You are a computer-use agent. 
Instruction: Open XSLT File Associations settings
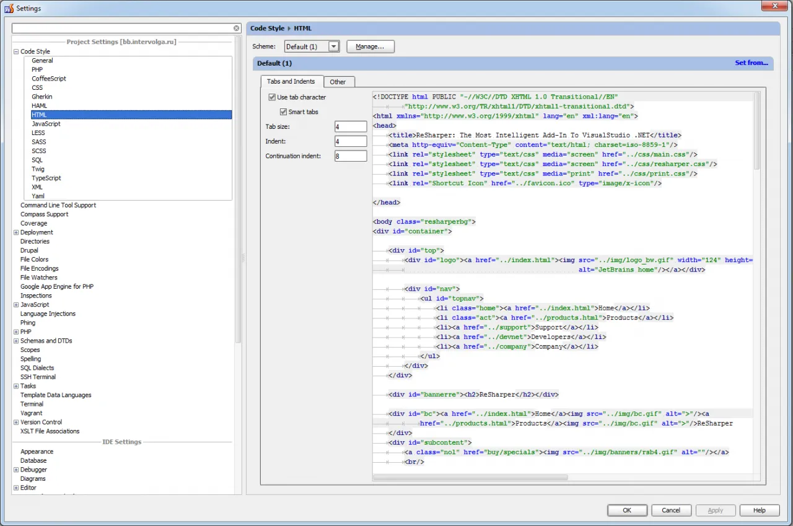(x=50, y=431)
